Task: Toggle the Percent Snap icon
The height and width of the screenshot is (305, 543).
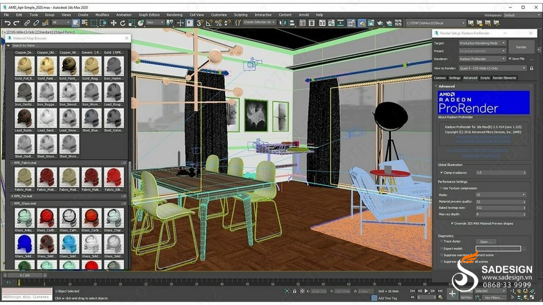Action: (218, 23)
